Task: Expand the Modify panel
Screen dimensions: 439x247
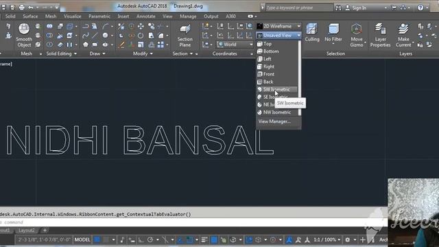Action: pos(143,54)
